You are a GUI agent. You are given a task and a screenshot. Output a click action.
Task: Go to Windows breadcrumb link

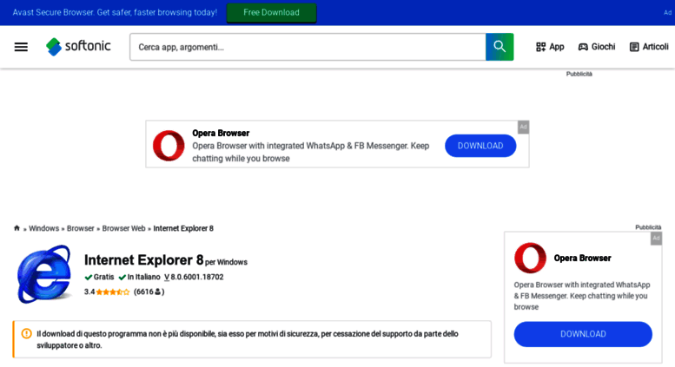[x=44, y=228]
